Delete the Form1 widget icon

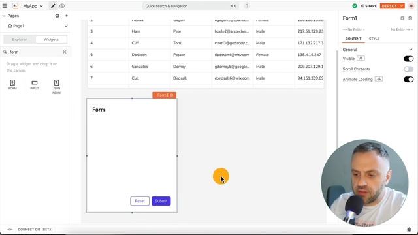(410, 18)
